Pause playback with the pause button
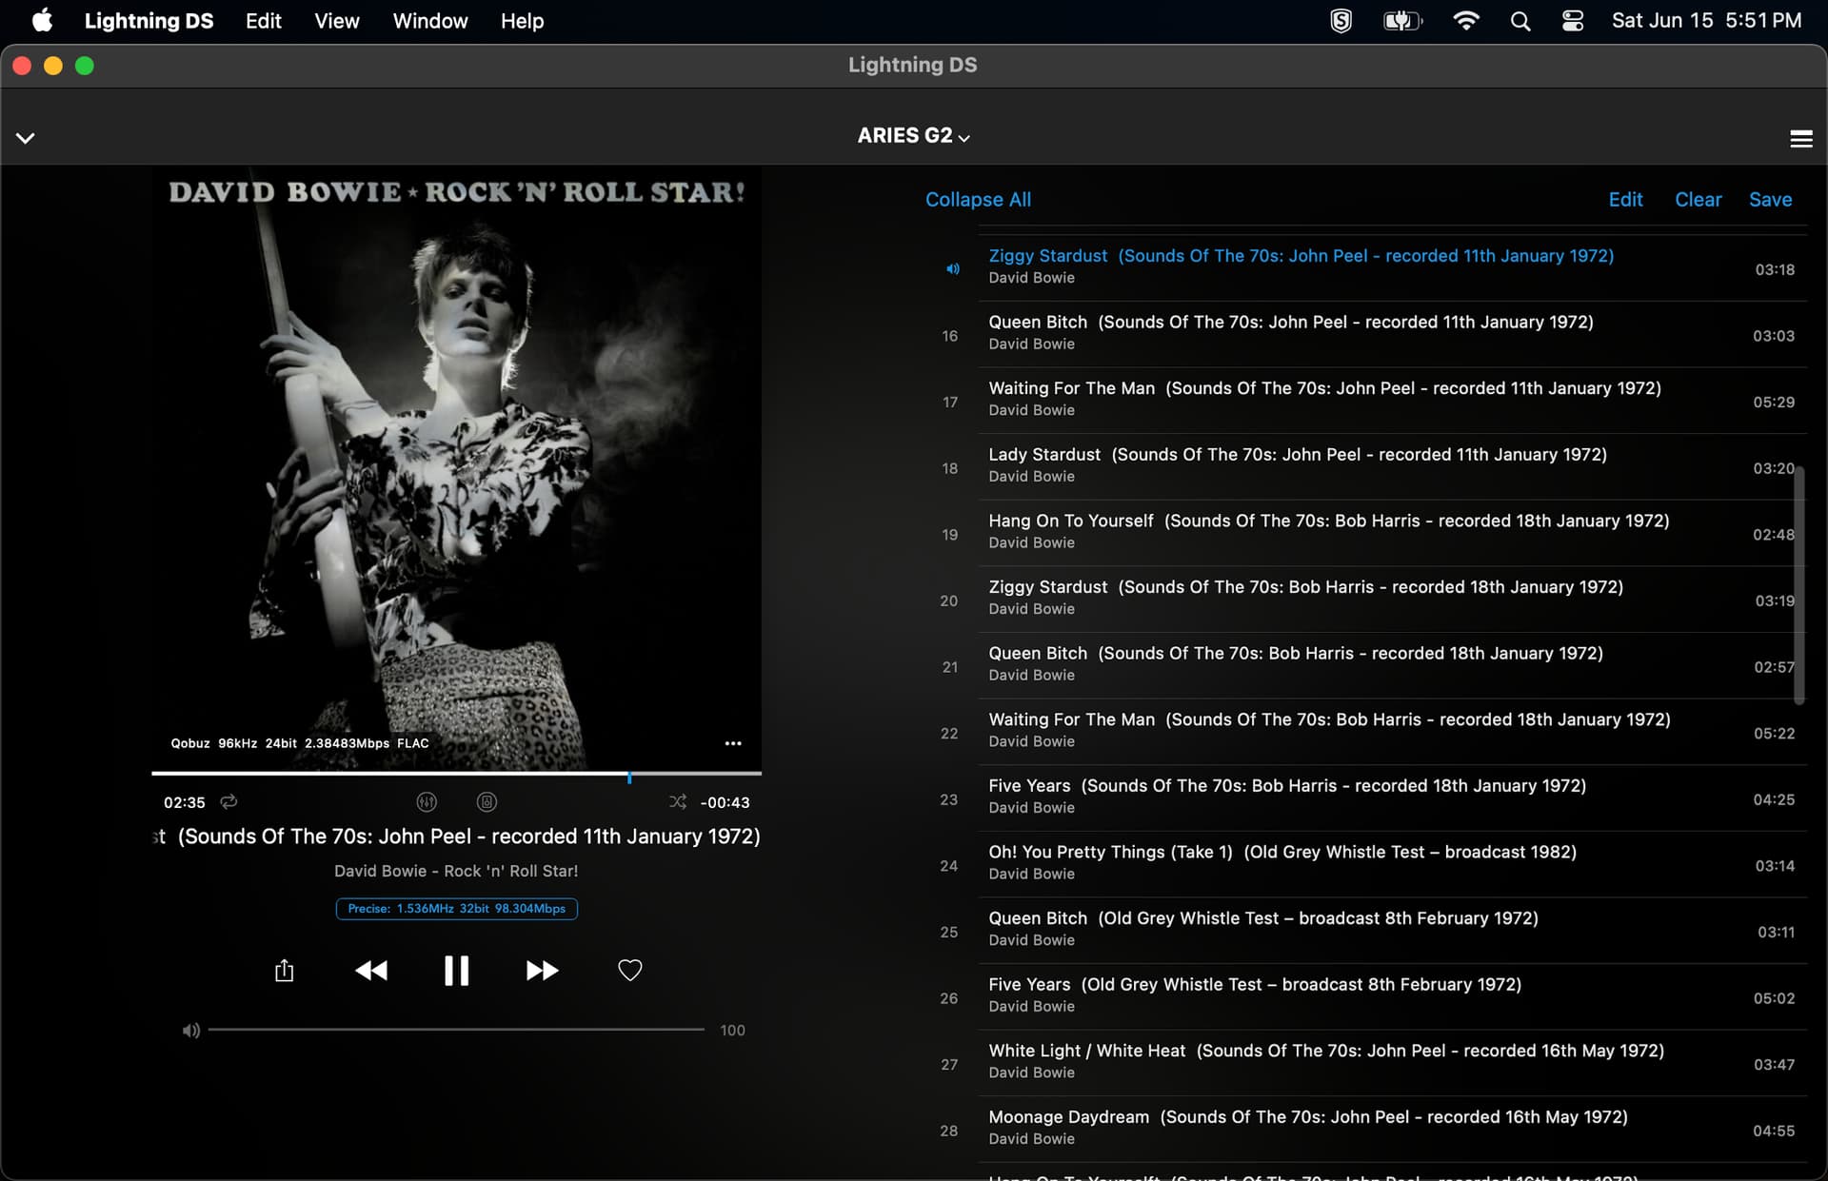Viewport: 1828px width, 1181px height. pos(456,970)
